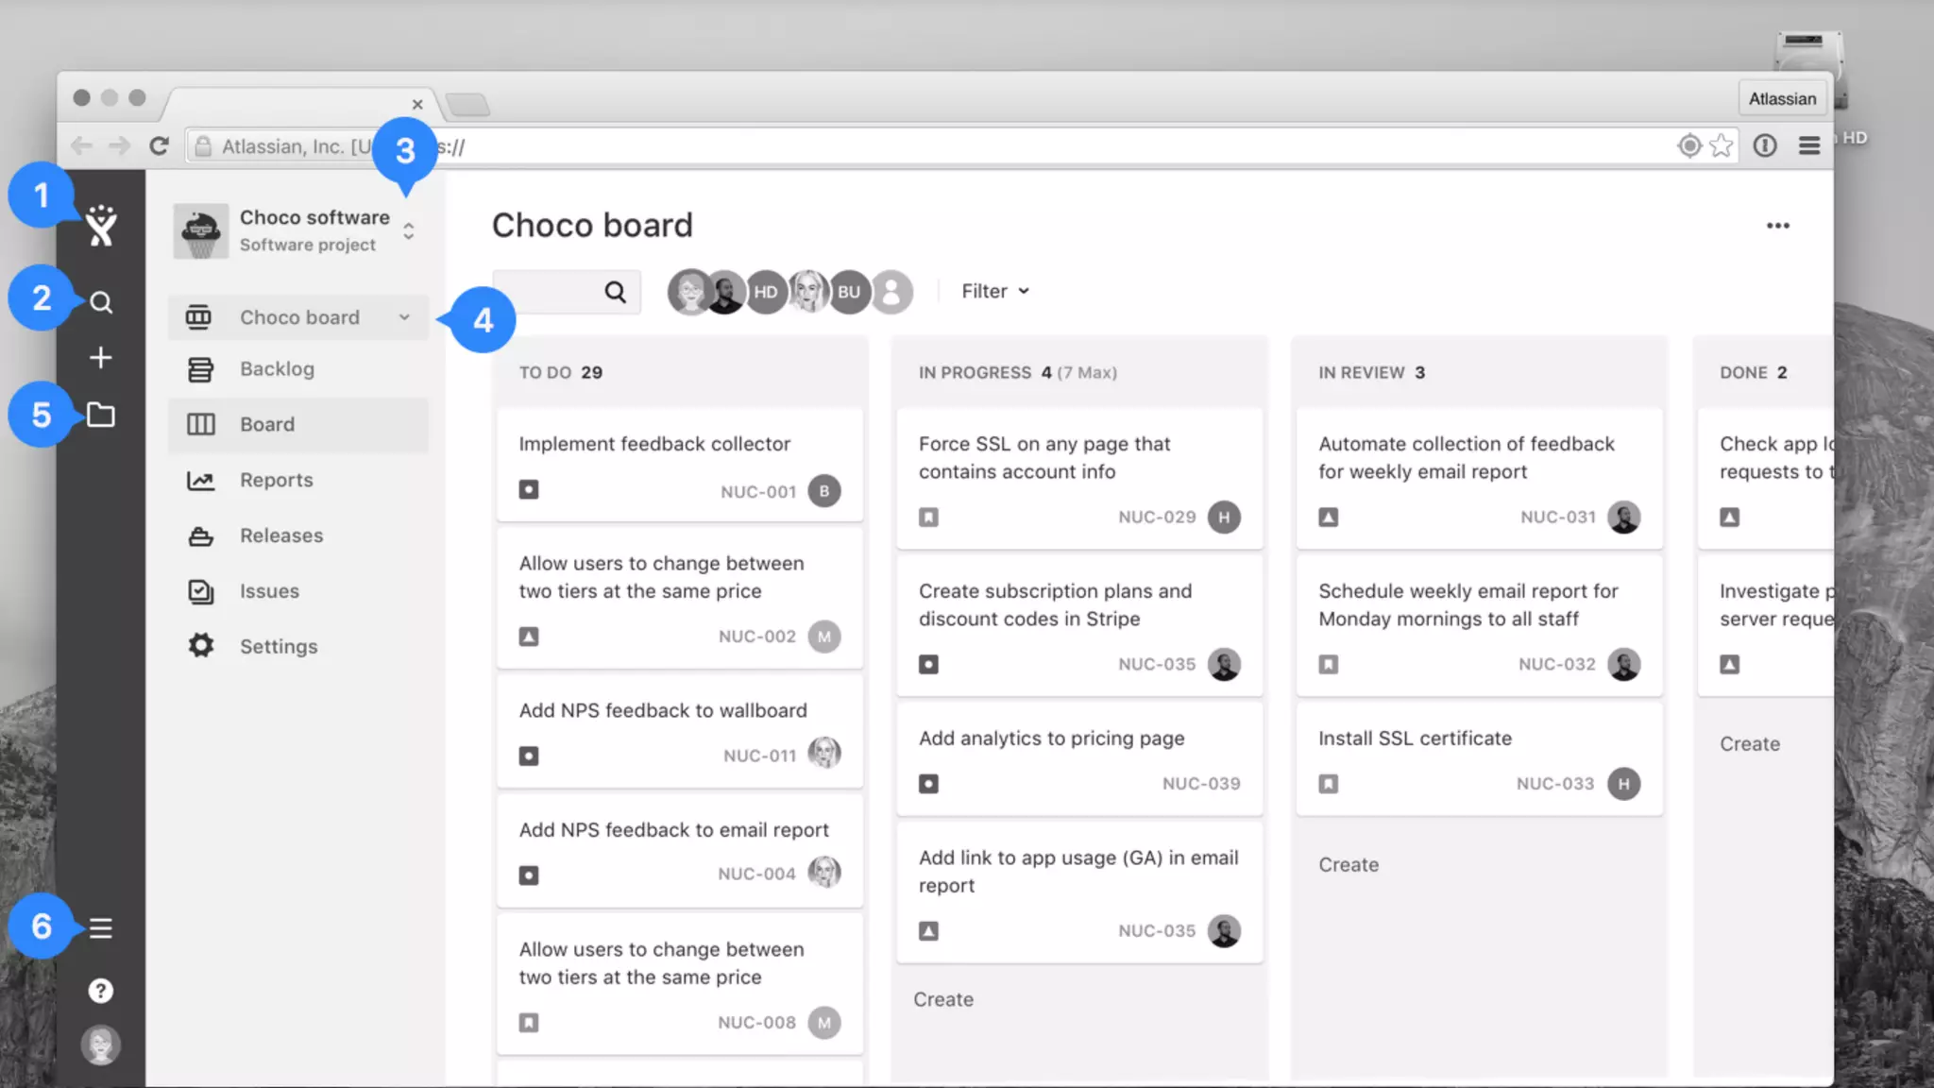This screenshot has width=1934, height=1088.
Task: Open the projects folder icon
Action: pos(100,415)
